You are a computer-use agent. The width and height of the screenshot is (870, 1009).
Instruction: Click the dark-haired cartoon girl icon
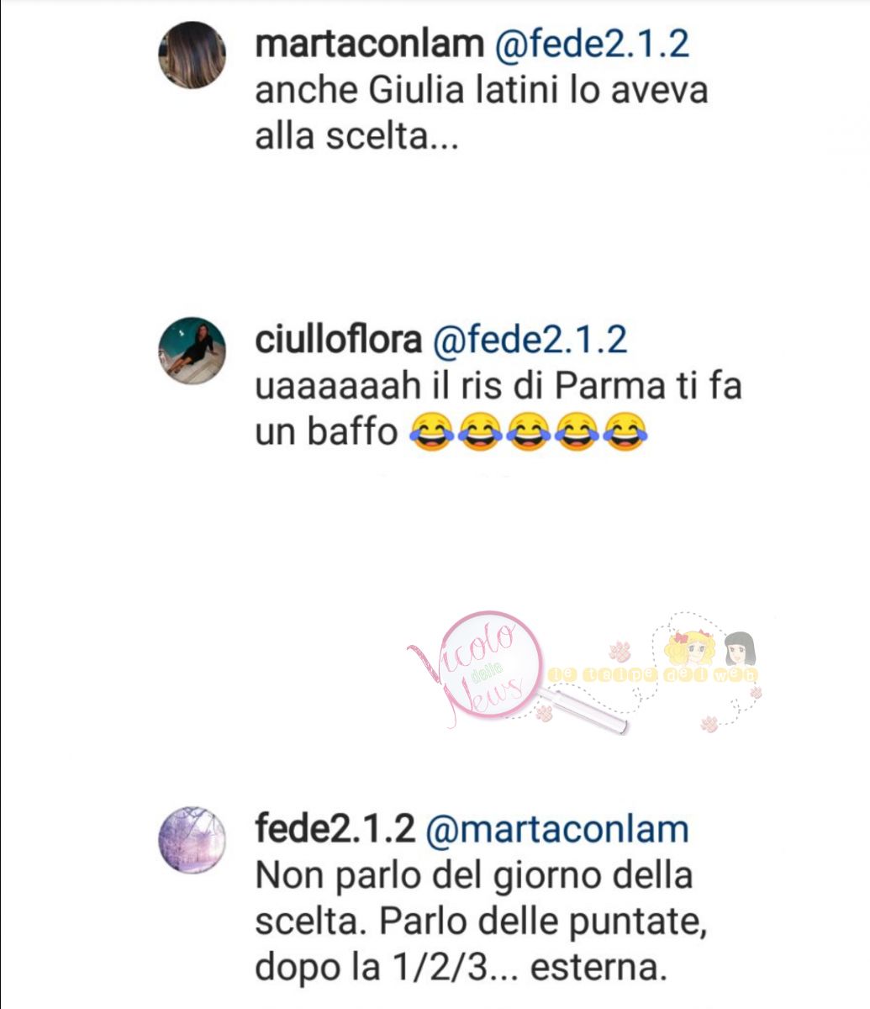pyautogui.click(x=739, y=649)
